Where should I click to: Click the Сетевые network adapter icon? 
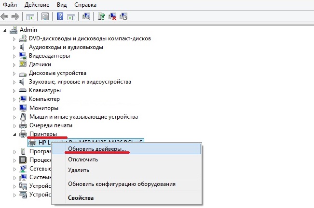pos(23,169)
